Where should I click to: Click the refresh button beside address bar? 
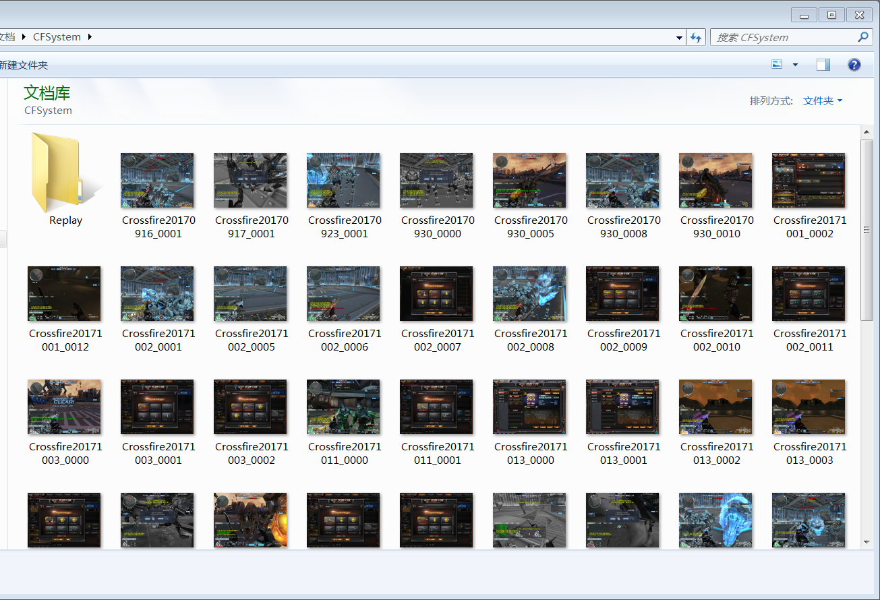(697, 38)
